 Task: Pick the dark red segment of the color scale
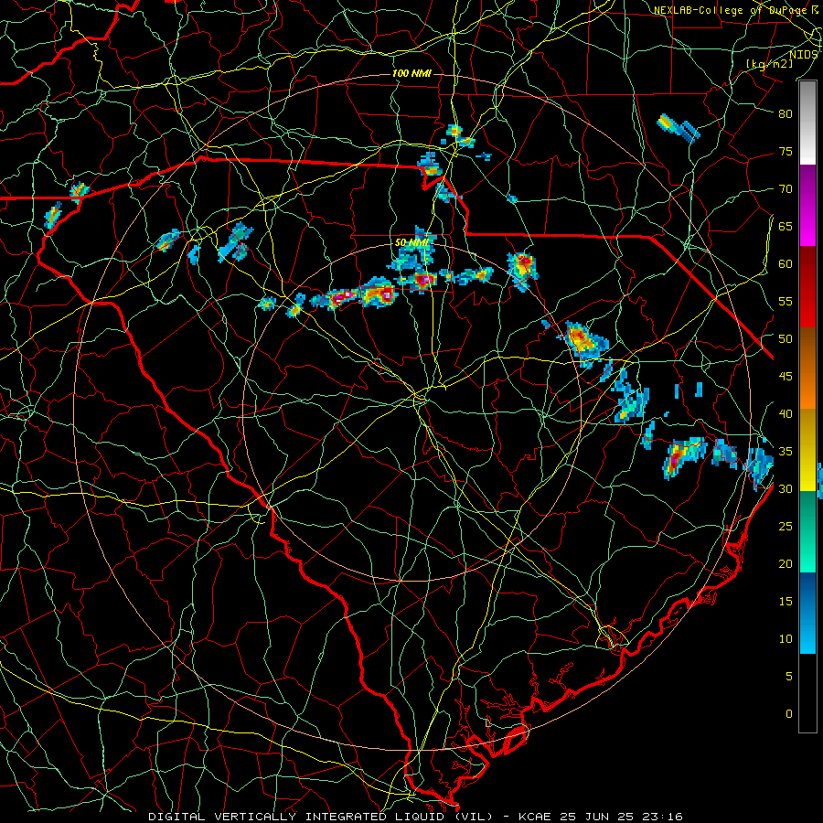tap(807, 288)
